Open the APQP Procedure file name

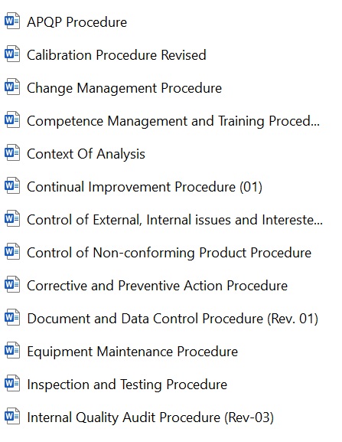(x=77, y=22)
